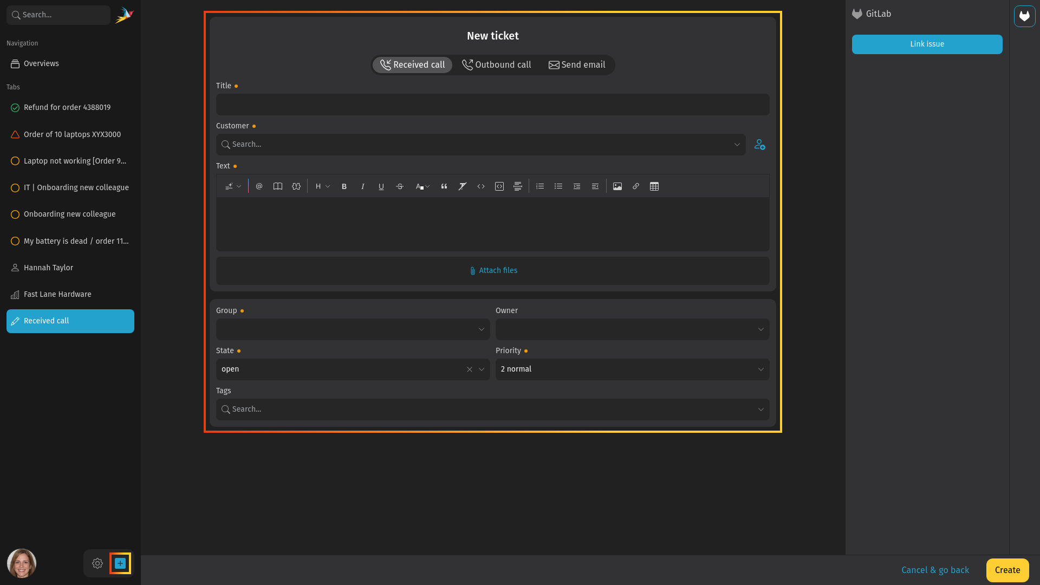Viewport: 1040px width, 585px height.
Task: Toggle bold text formatting
Action: point(344,186)
